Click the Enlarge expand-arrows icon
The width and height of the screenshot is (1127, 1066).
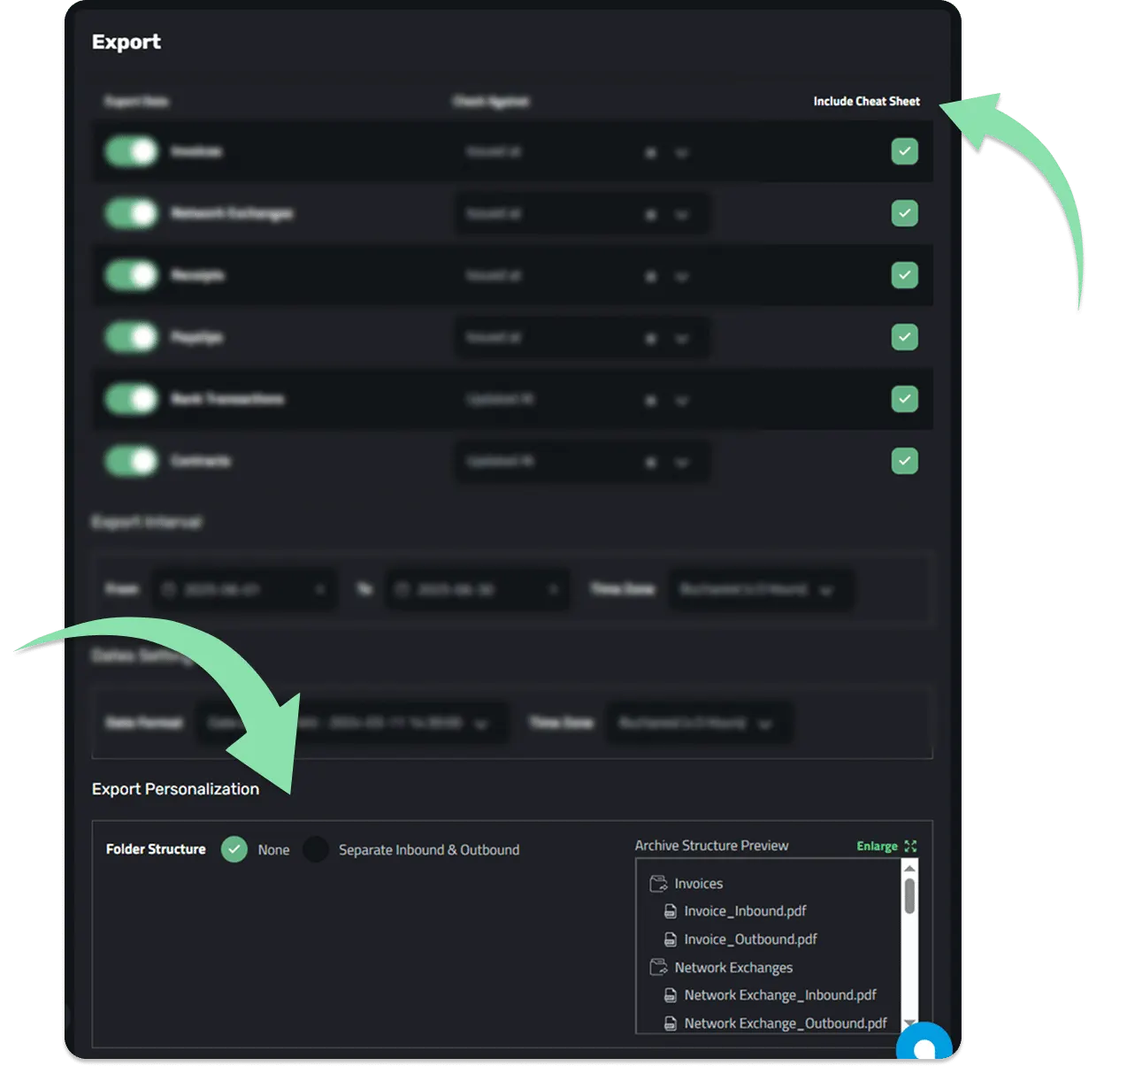point(910,847)
